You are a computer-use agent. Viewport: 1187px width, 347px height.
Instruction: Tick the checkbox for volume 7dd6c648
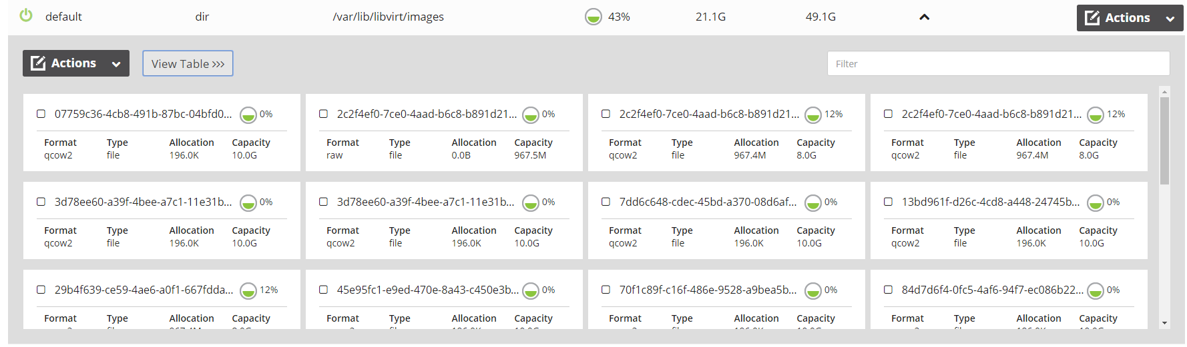click(x=606, y=202)
